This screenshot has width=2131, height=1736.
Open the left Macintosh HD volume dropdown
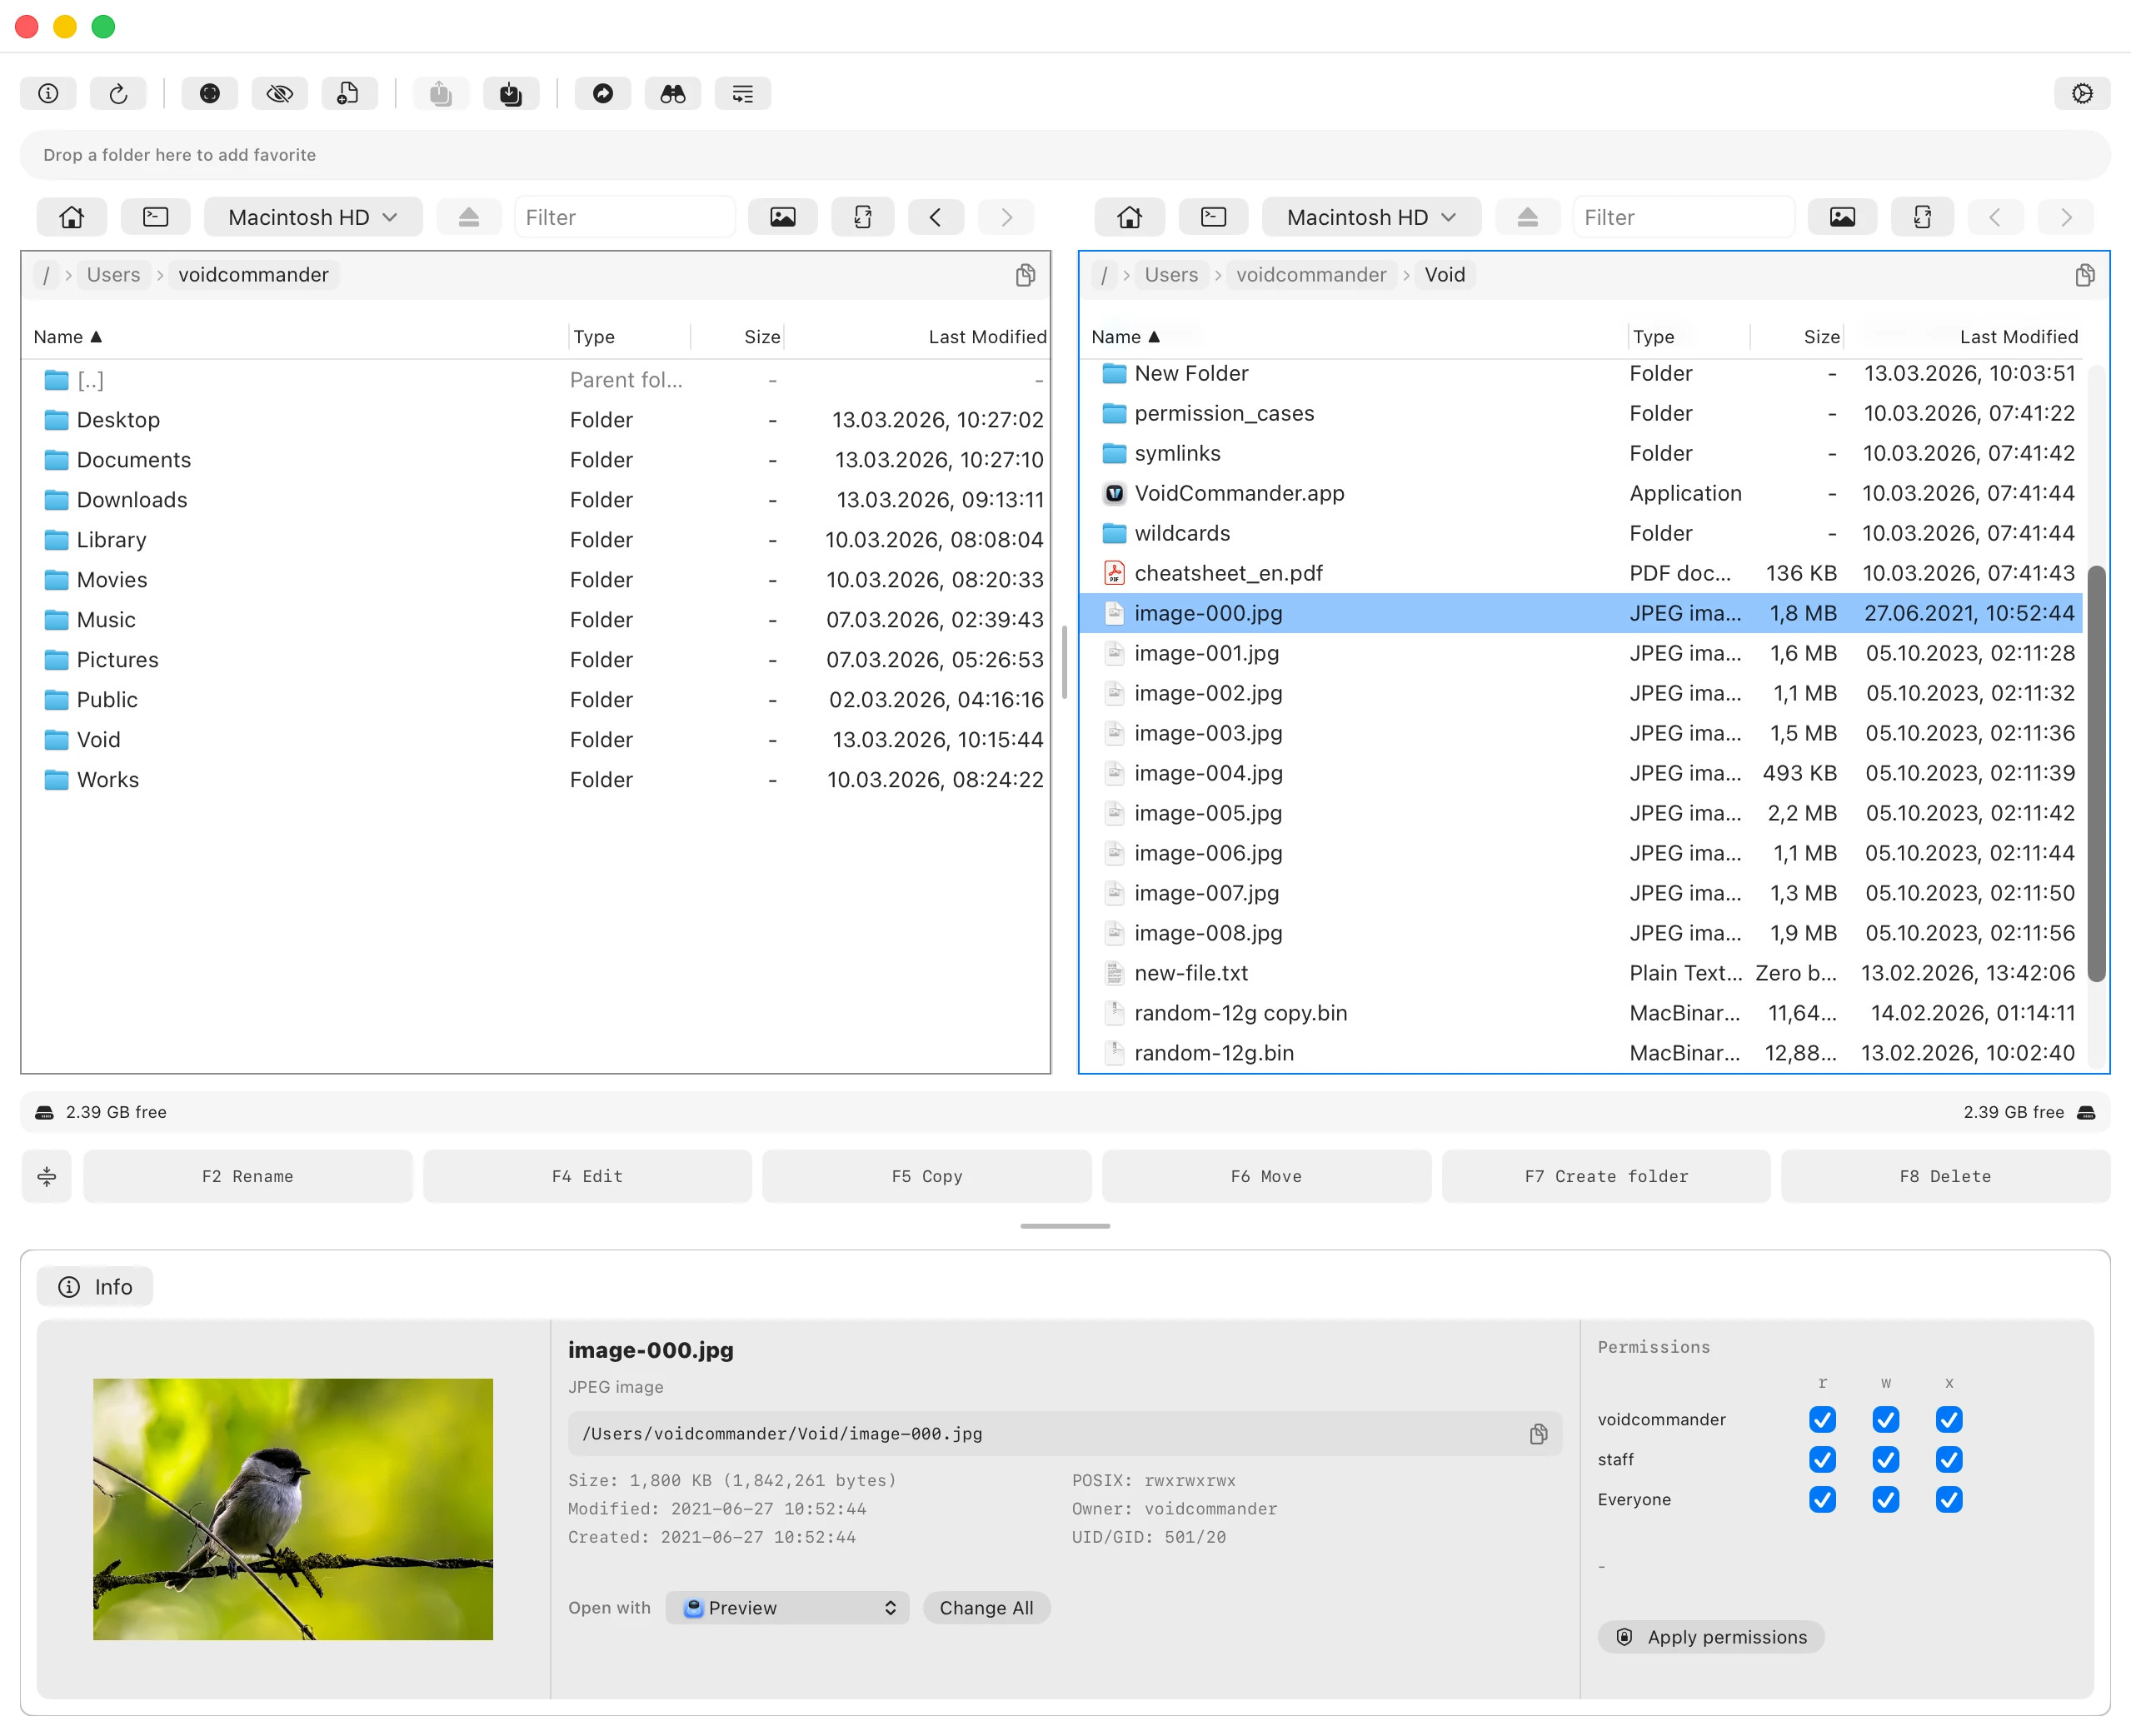click(312, 217)
